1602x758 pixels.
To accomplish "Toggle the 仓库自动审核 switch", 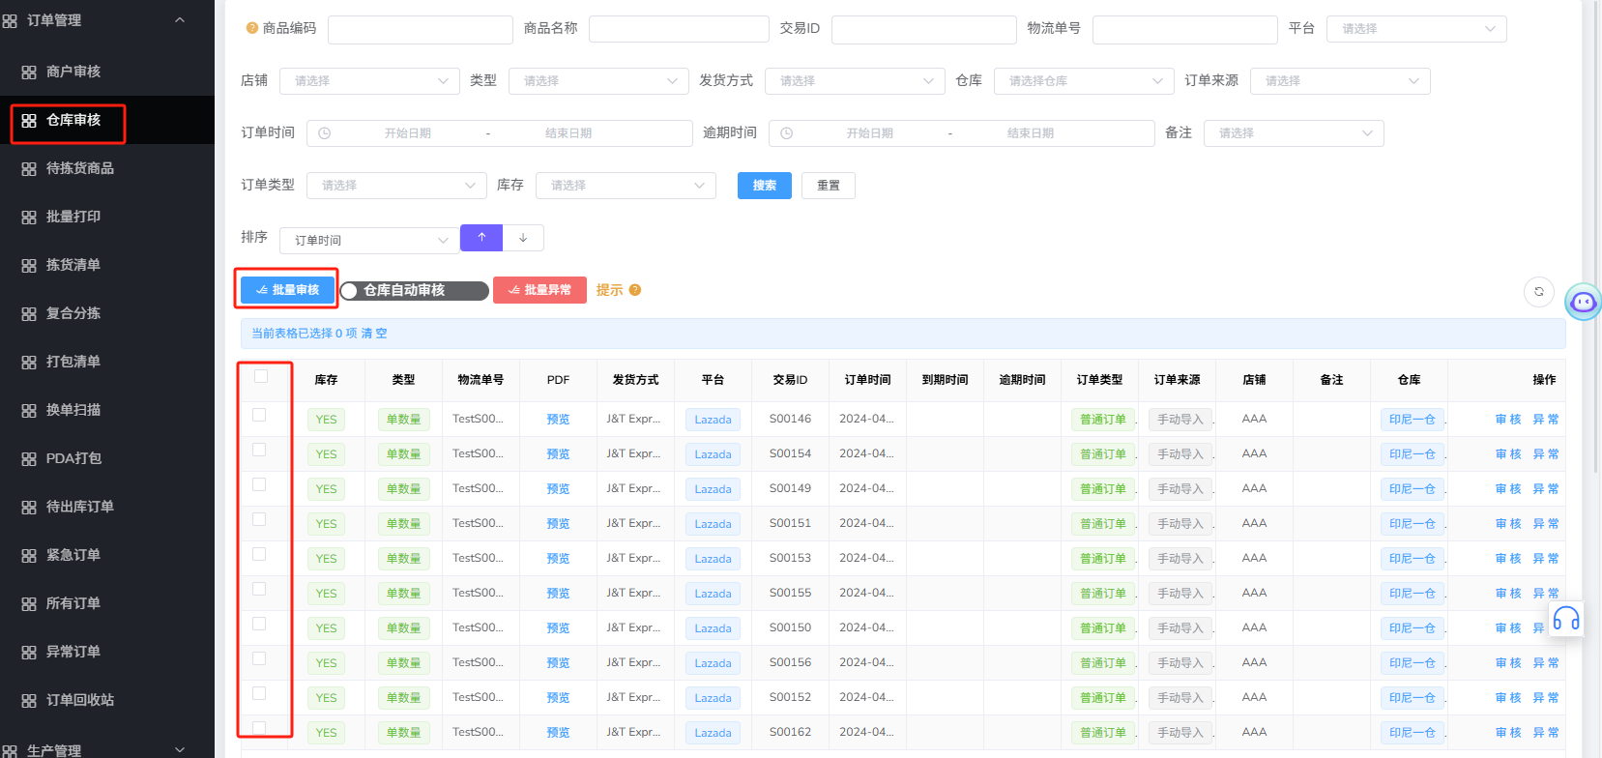I will 415,291.
